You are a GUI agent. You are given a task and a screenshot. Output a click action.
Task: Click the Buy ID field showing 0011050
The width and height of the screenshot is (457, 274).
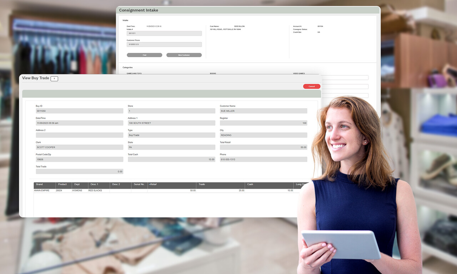(79, 111)
